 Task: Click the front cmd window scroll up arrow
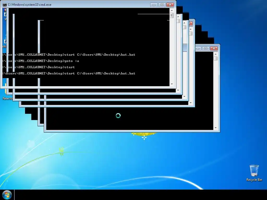pos(172,10)
